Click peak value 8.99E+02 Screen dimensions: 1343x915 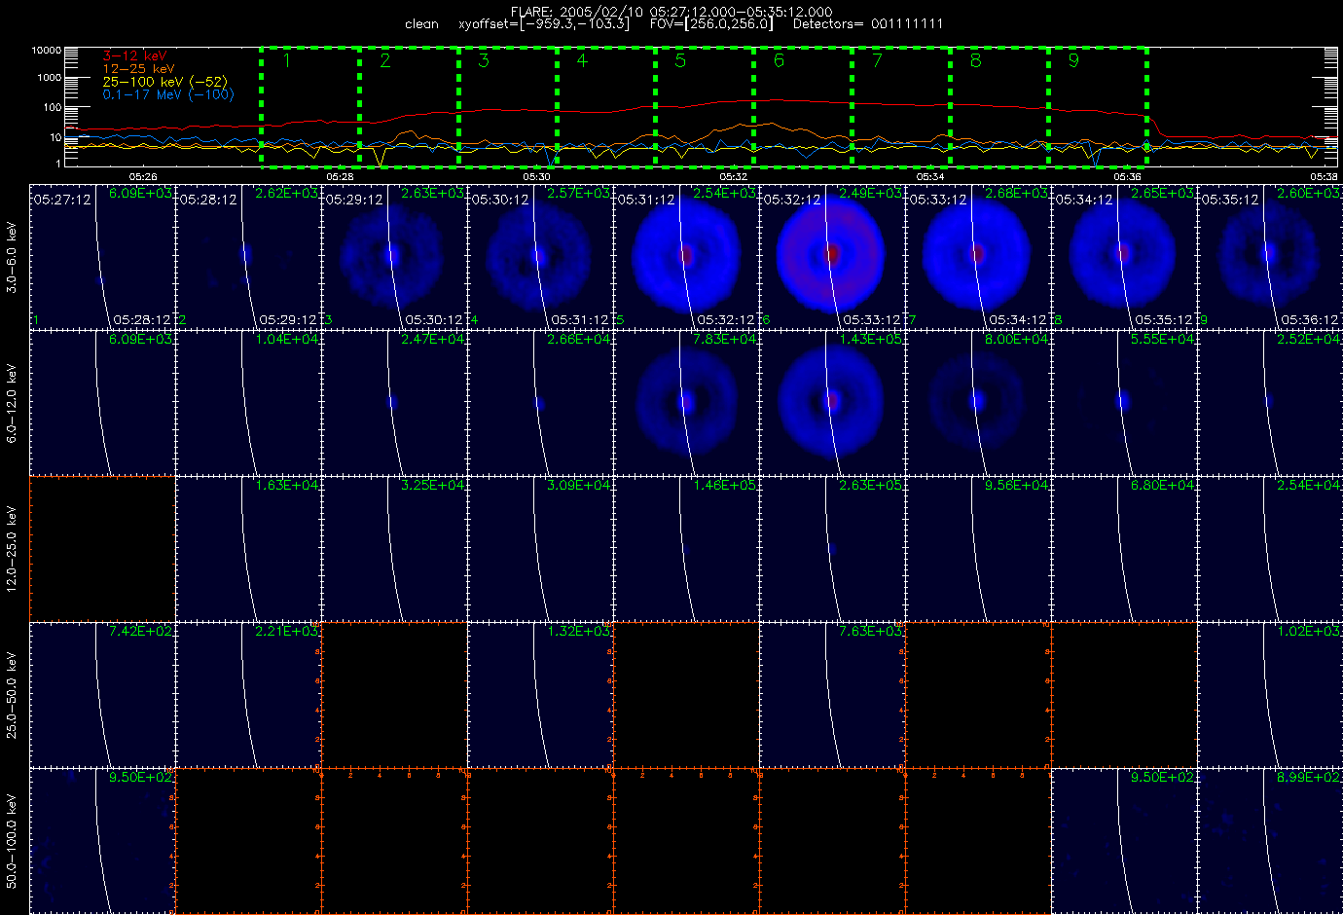tap(1308, 778)
